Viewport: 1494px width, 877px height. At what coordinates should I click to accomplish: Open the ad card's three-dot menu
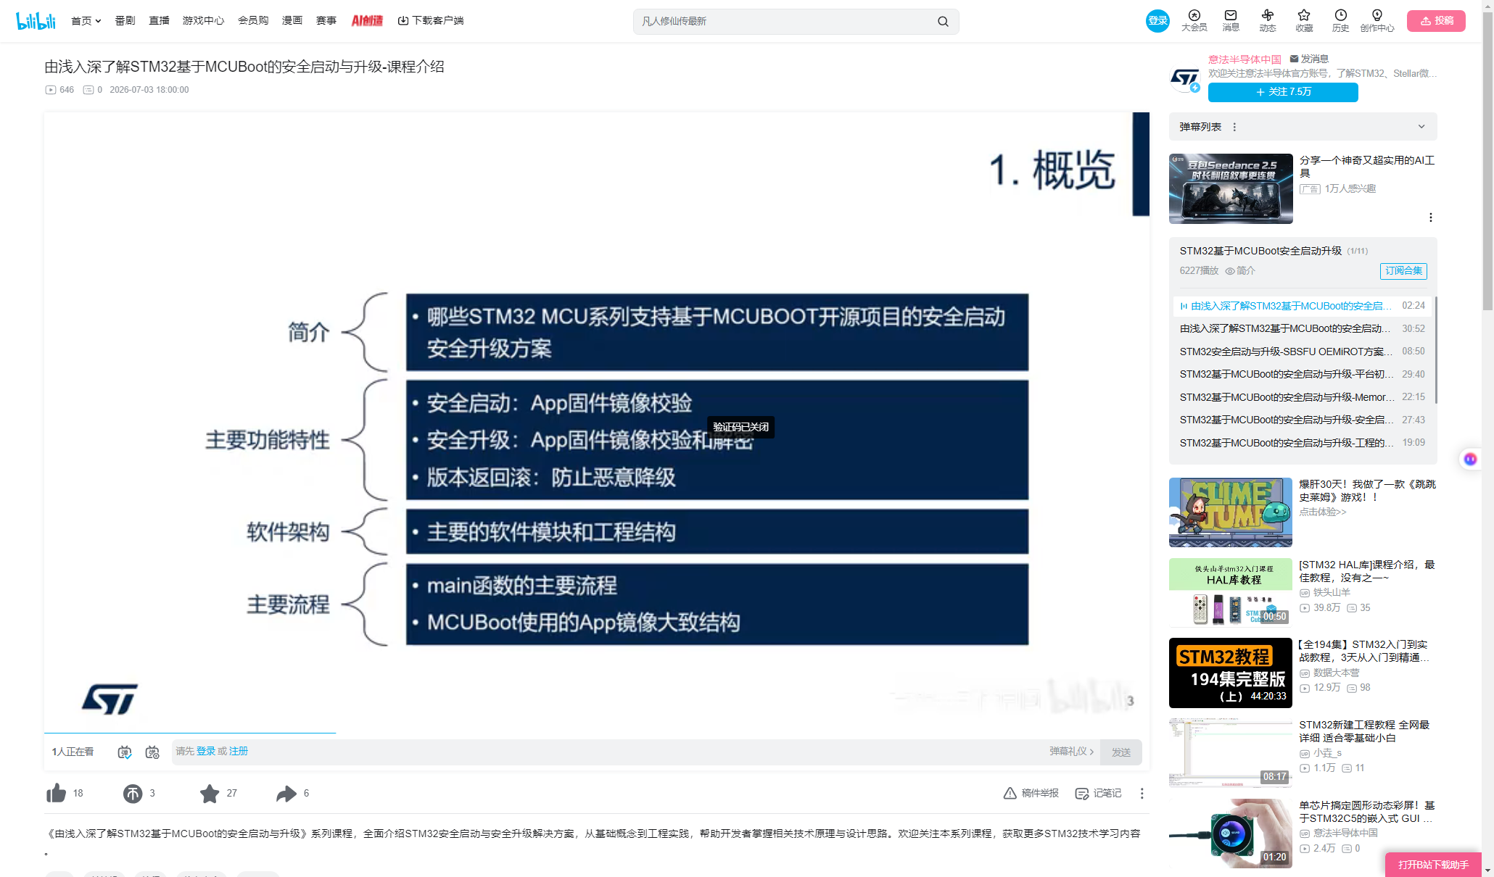(x=1430, y=217)
